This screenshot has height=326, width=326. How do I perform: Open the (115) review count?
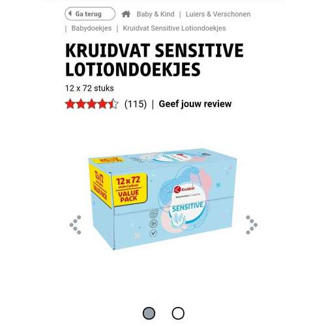136,104
